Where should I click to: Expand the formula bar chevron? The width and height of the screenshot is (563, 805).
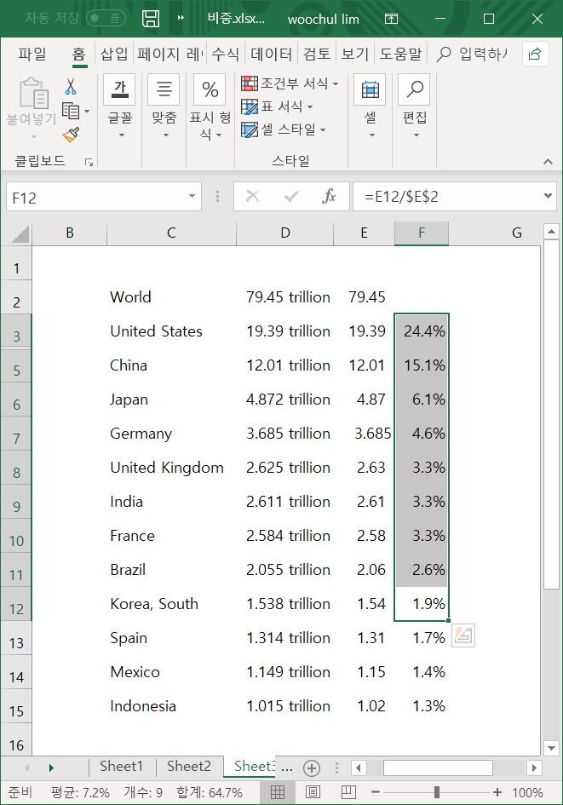point(549,196)
